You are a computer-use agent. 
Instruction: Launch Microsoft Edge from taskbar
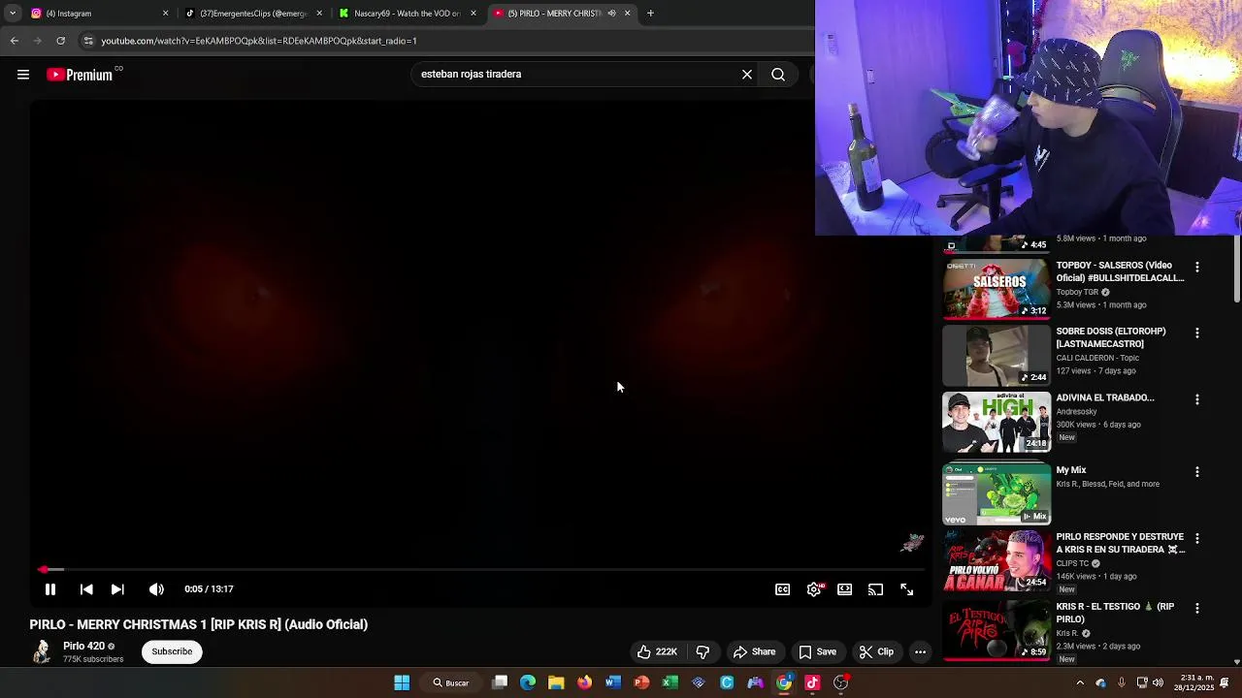pos(528,682)
